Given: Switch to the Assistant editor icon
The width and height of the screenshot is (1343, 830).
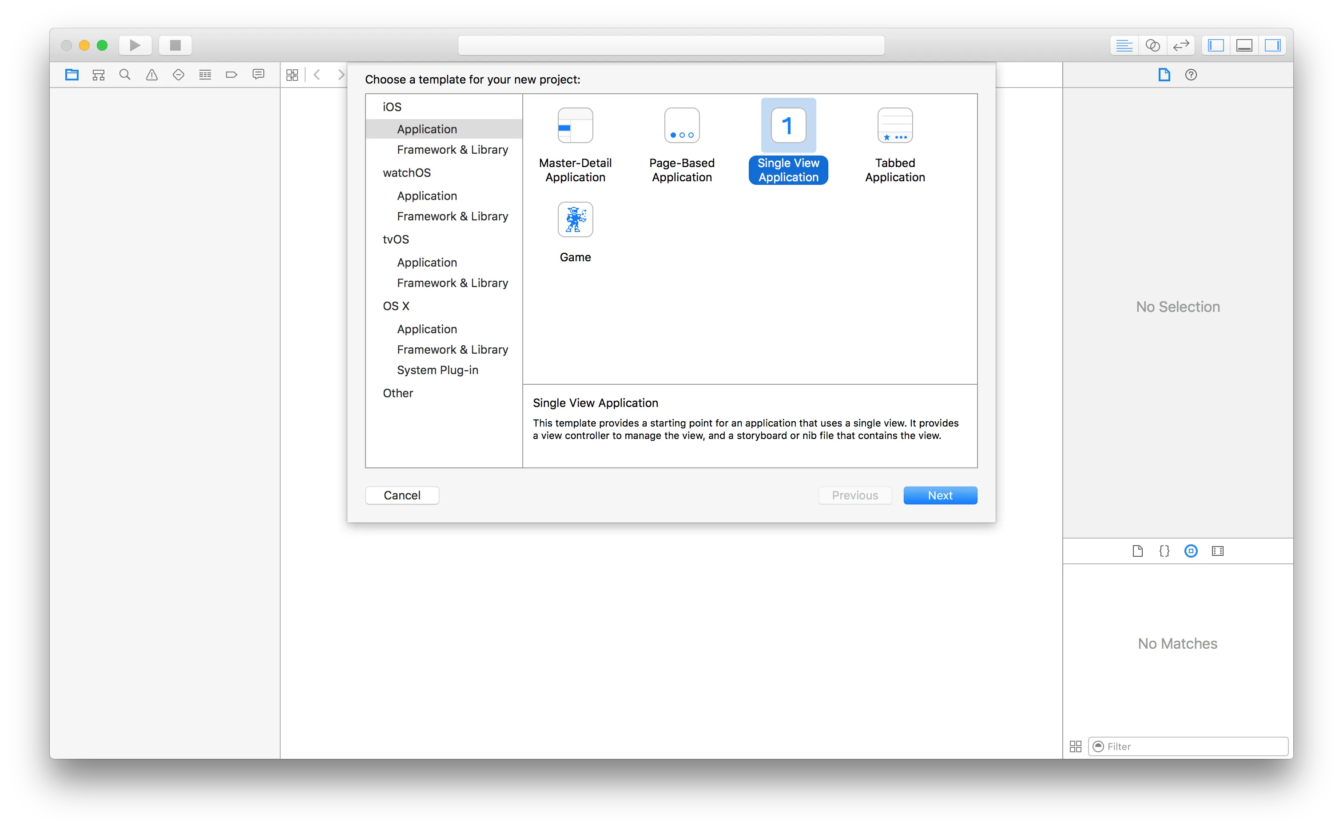Looking at the screenshot, I should point(1152,45).
